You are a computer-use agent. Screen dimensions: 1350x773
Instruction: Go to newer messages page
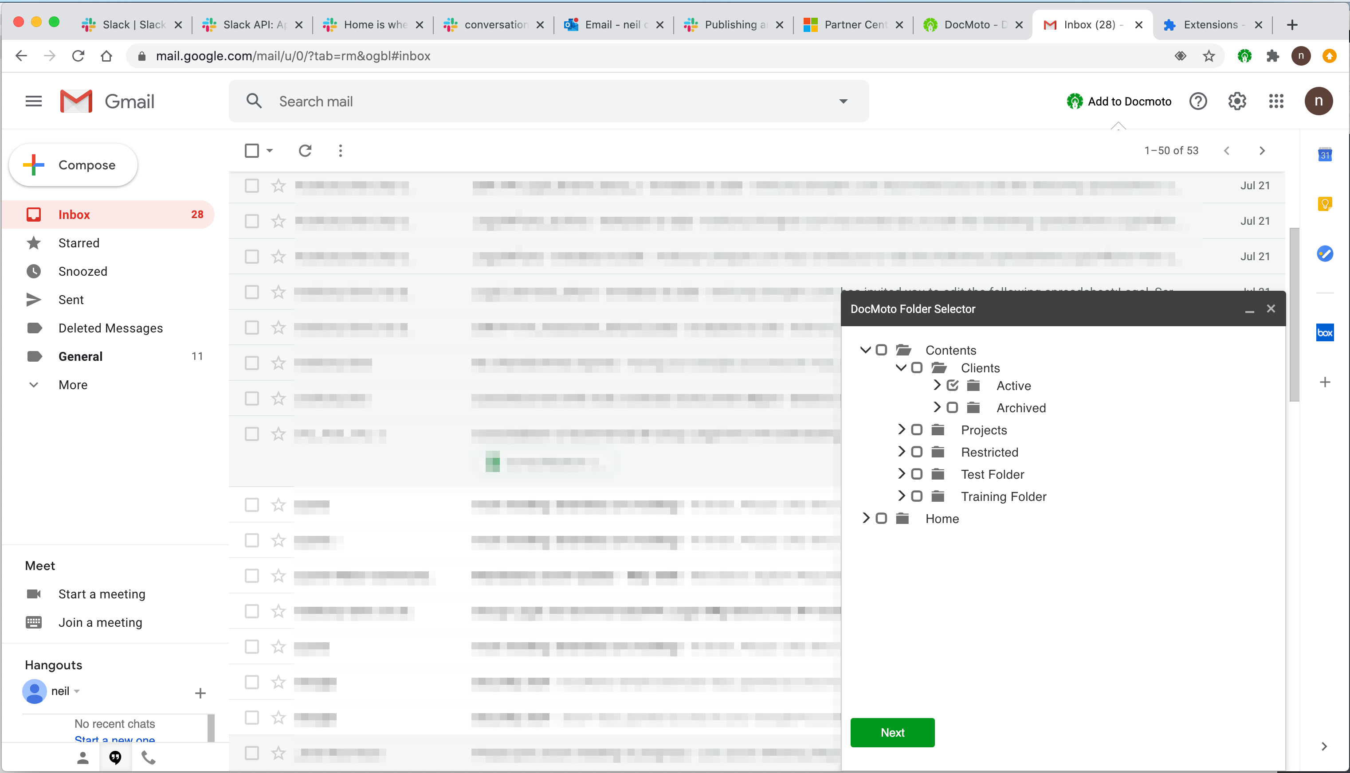[x=1226, y=151]
